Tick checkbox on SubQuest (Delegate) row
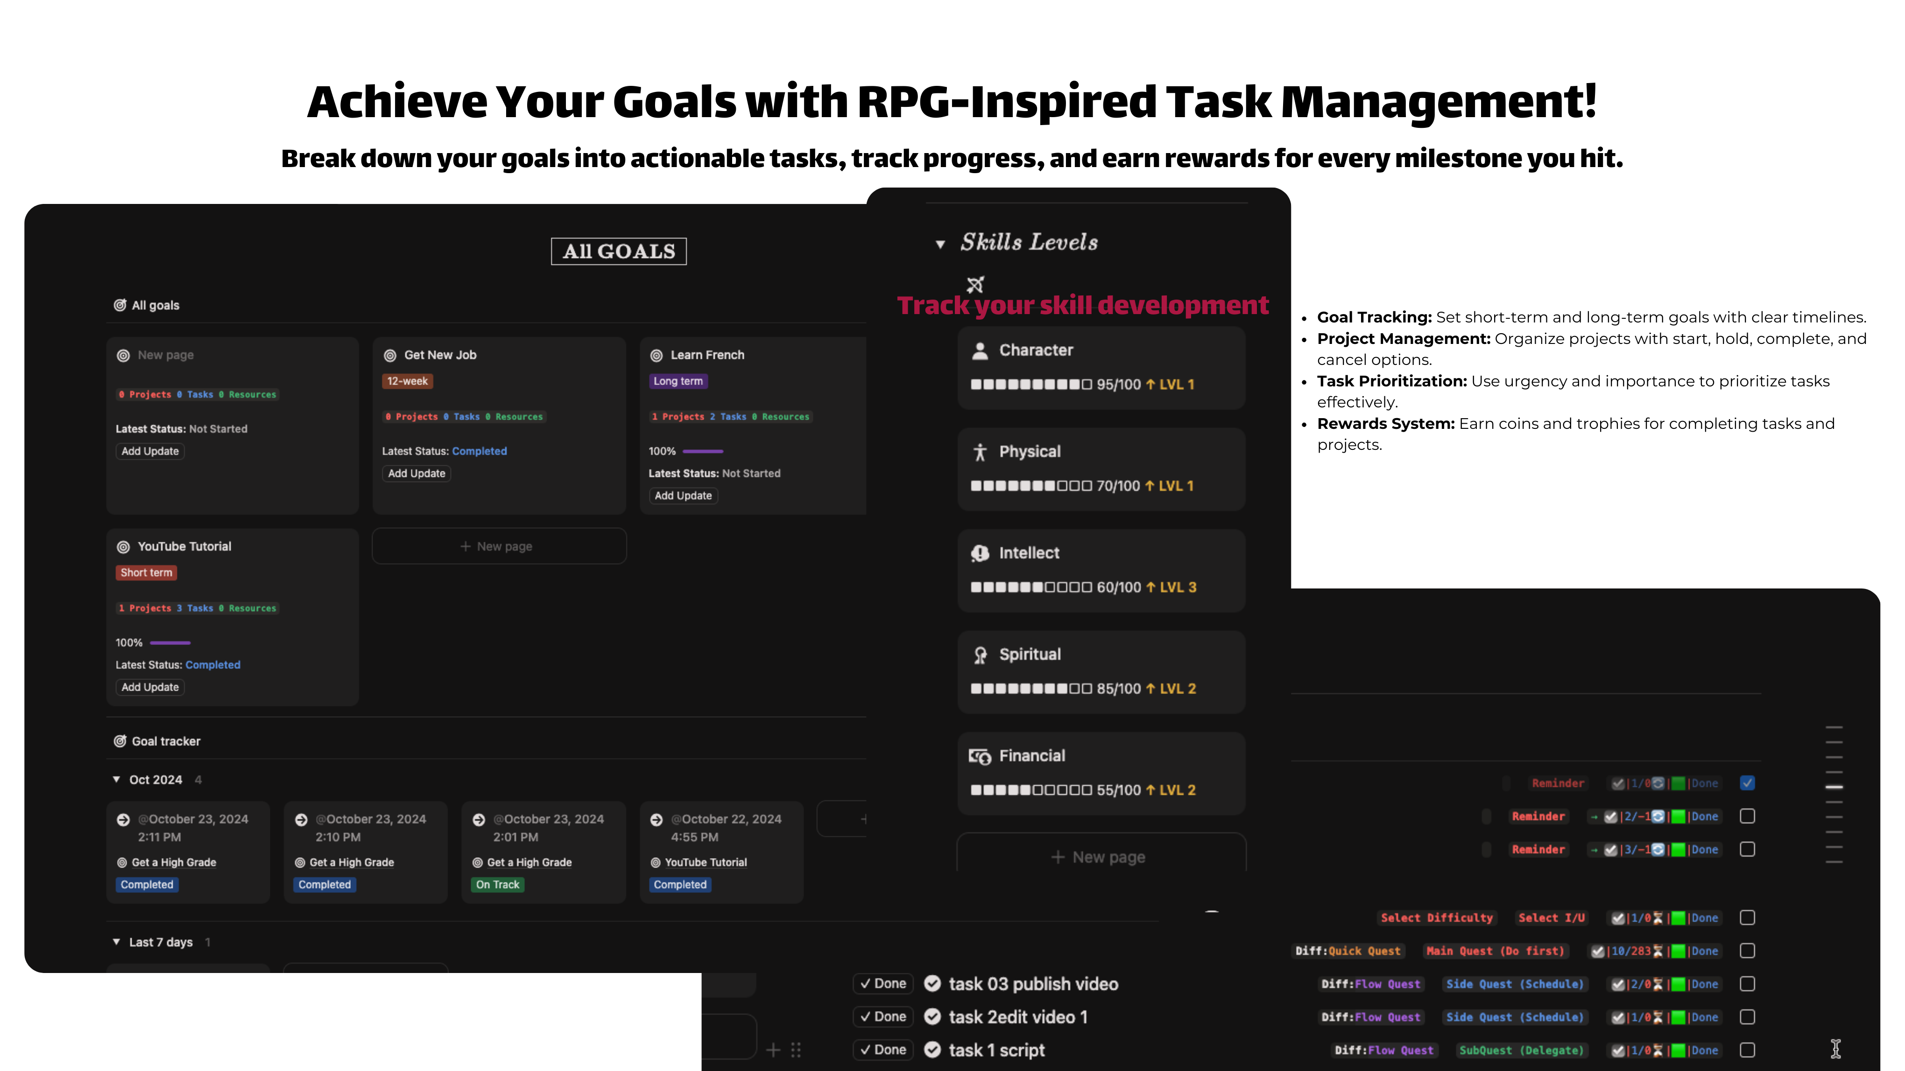This screenshot has width=1905, height=1071. point(1747,1050)
